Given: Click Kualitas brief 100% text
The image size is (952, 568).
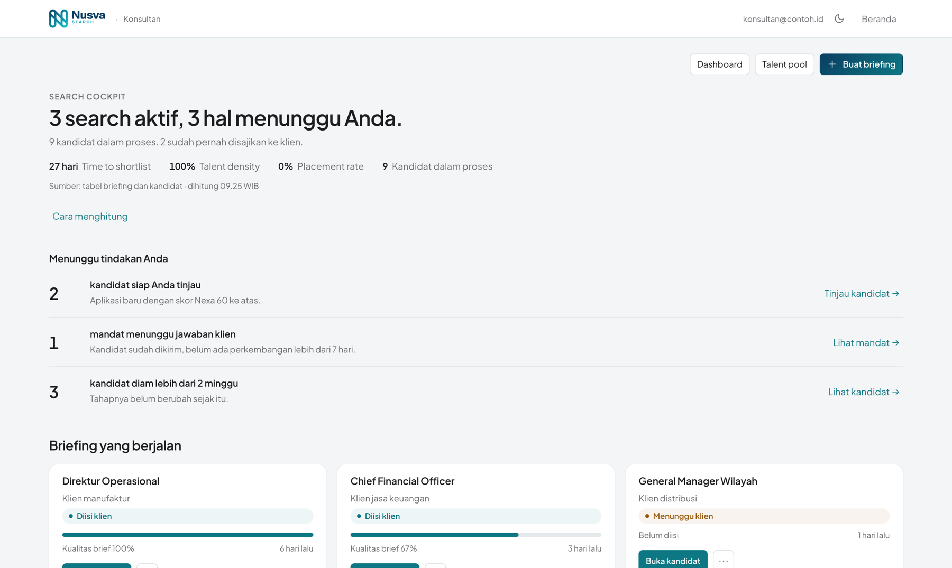Looking at the screenshot, I should (98, 548).
